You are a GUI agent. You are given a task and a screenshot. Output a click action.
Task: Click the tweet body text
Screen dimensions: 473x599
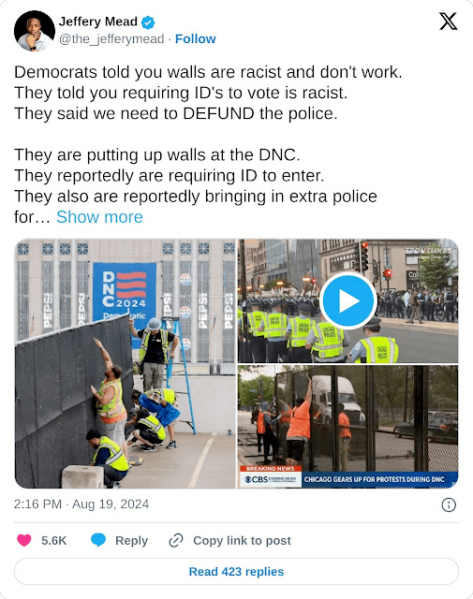point(208,144)
